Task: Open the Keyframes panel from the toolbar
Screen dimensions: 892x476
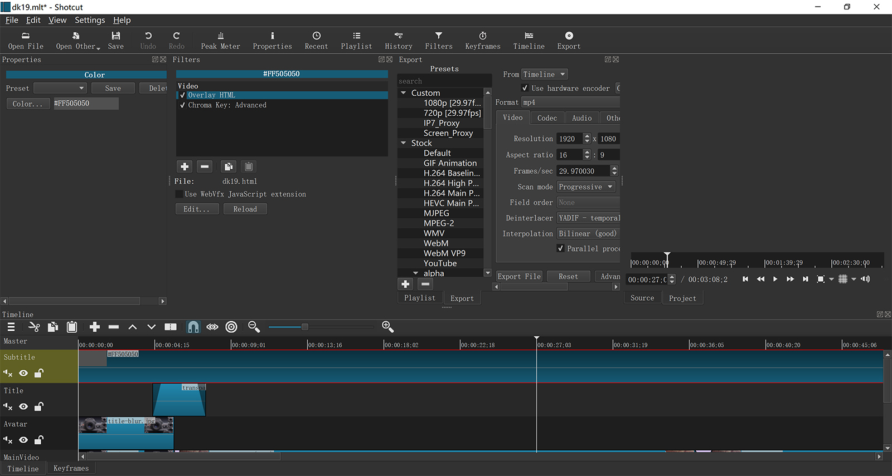Action: 483,41
